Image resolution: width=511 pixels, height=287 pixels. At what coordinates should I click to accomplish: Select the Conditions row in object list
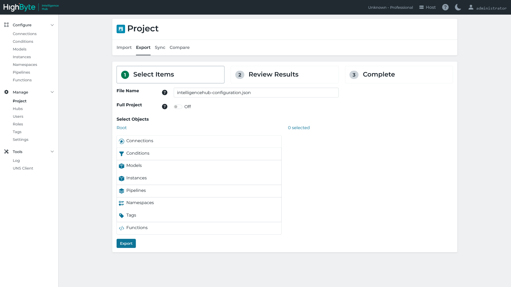pos(199,154)
